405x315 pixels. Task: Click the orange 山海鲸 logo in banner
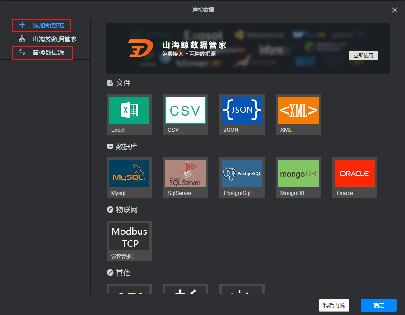(140, 48)
